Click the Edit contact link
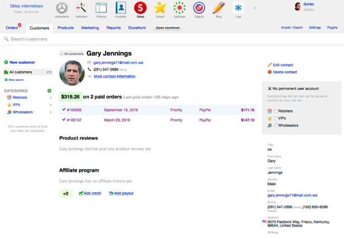The image size is (344, 239). tap(283, 65)
